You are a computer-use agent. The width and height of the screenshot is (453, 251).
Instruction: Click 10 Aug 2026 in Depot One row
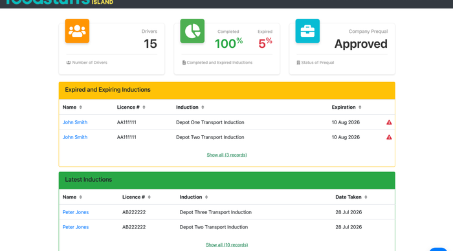tap(346, 122)
